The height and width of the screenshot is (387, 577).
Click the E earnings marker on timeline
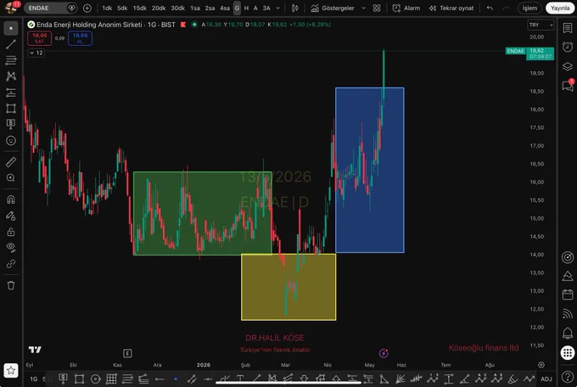click(x=127, y=354)
